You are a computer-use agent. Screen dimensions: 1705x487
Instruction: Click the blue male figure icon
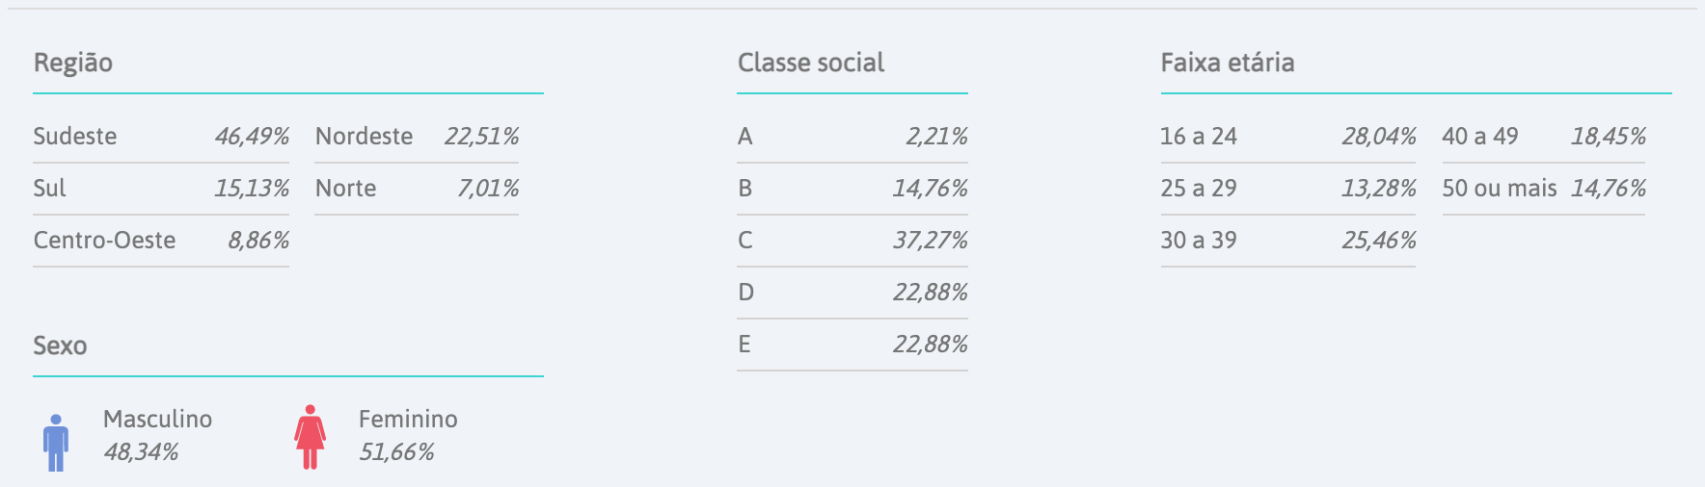coord(56,443)
